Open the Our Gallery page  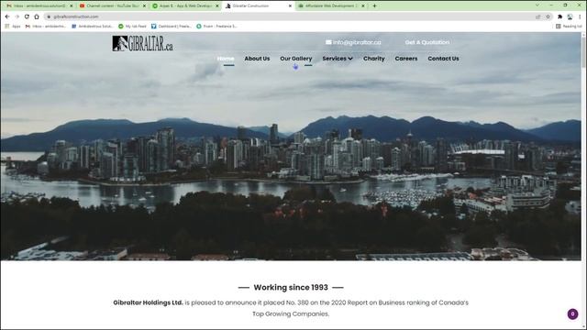(x=295, y=59)
